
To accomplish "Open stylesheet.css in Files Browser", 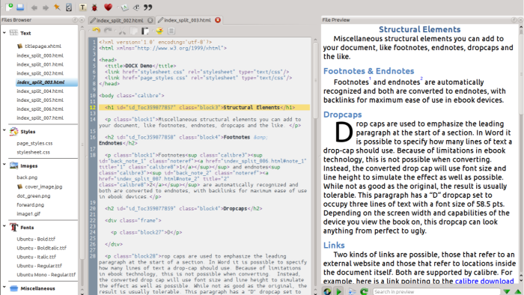I will pyautogui.click(x=34, y=152).
